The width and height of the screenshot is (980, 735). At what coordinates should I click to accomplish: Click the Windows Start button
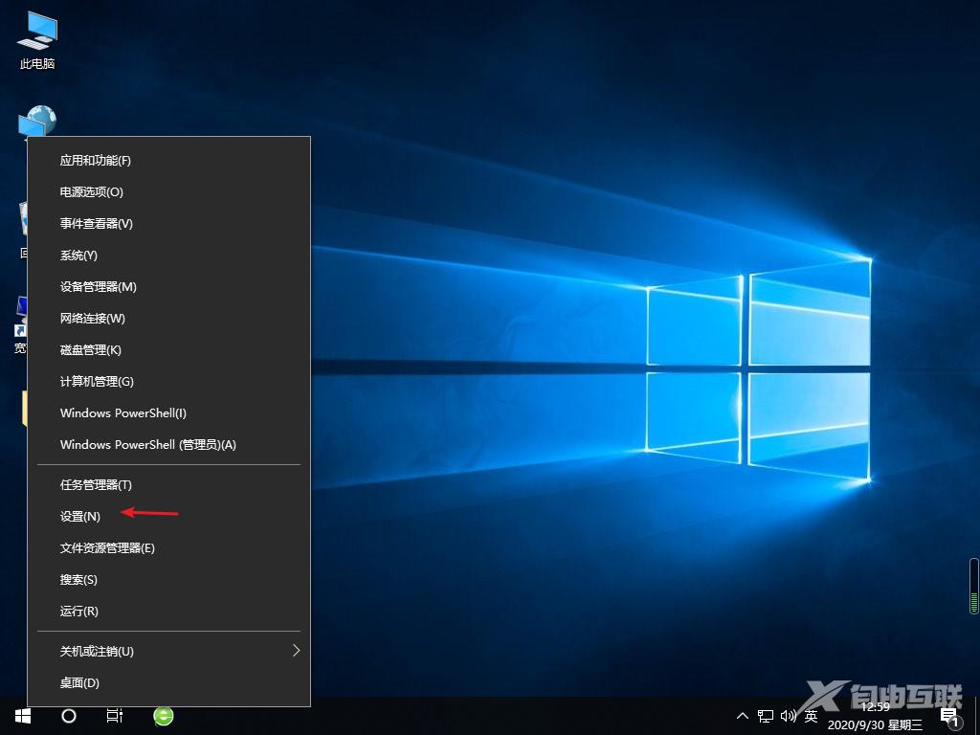23,716
